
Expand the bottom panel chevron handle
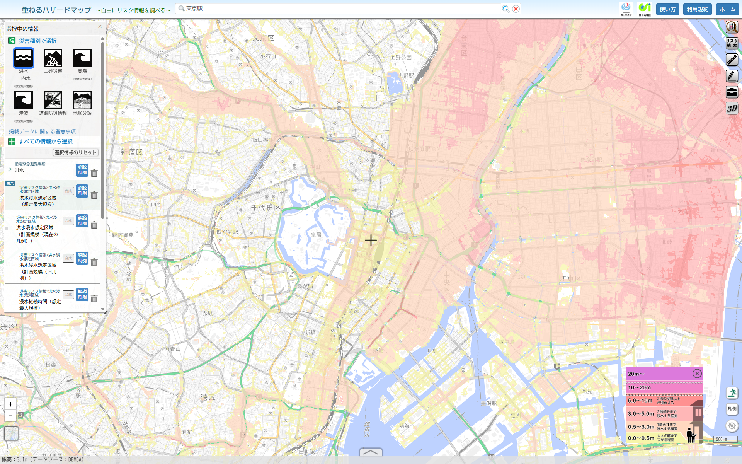371,452
